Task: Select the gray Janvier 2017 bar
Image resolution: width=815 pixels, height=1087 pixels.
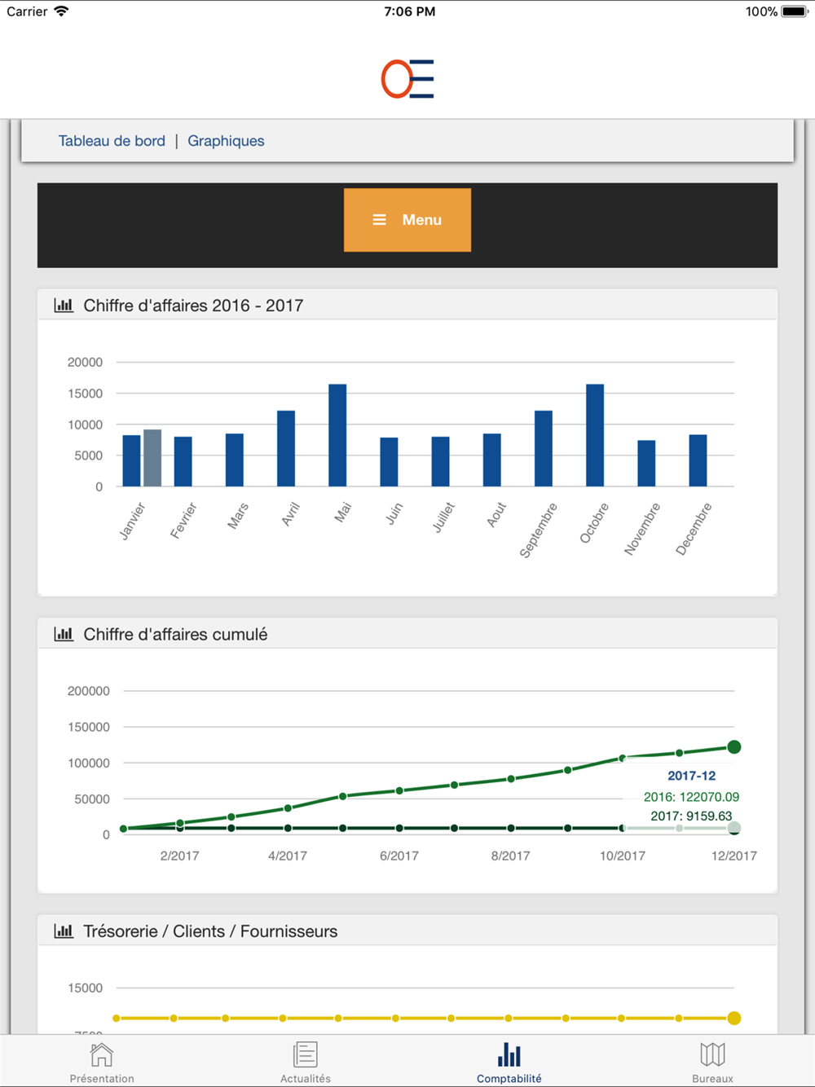Action: (152, 458)
